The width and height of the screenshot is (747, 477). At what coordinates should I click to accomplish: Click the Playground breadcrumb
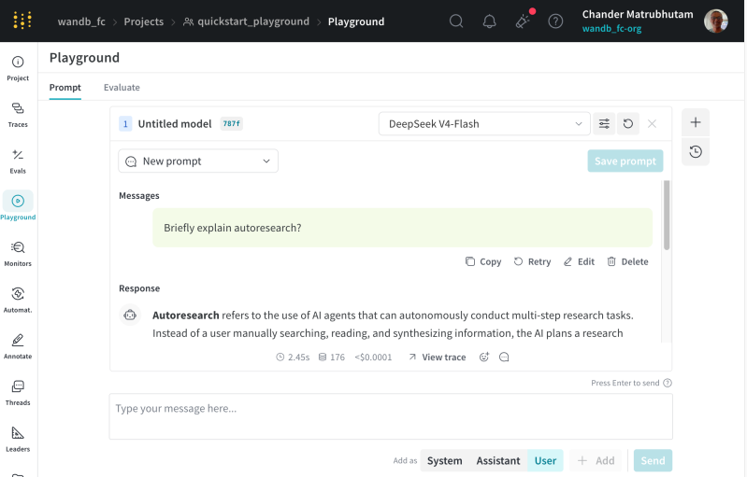(356, 21)
